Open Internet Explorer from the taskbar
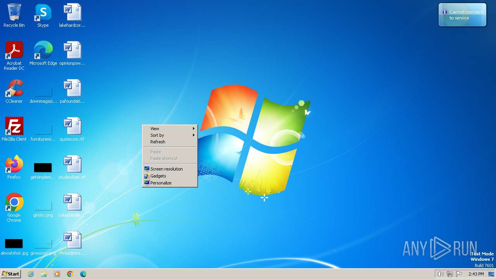The height and width of the screenshot is (279, 496). (x=31, y=274)
